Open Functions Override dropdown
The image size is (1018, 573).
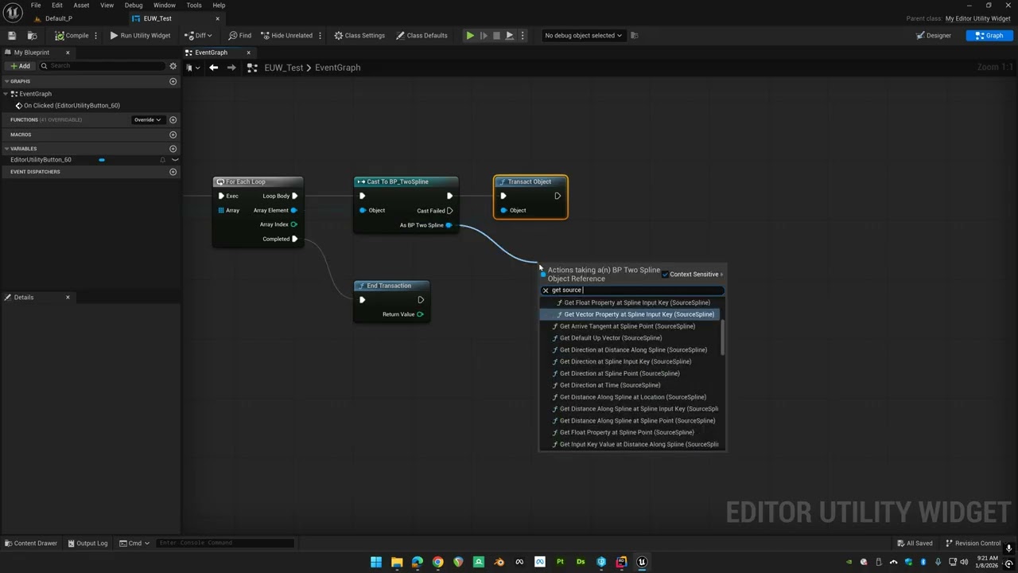(x=147, y=119)
